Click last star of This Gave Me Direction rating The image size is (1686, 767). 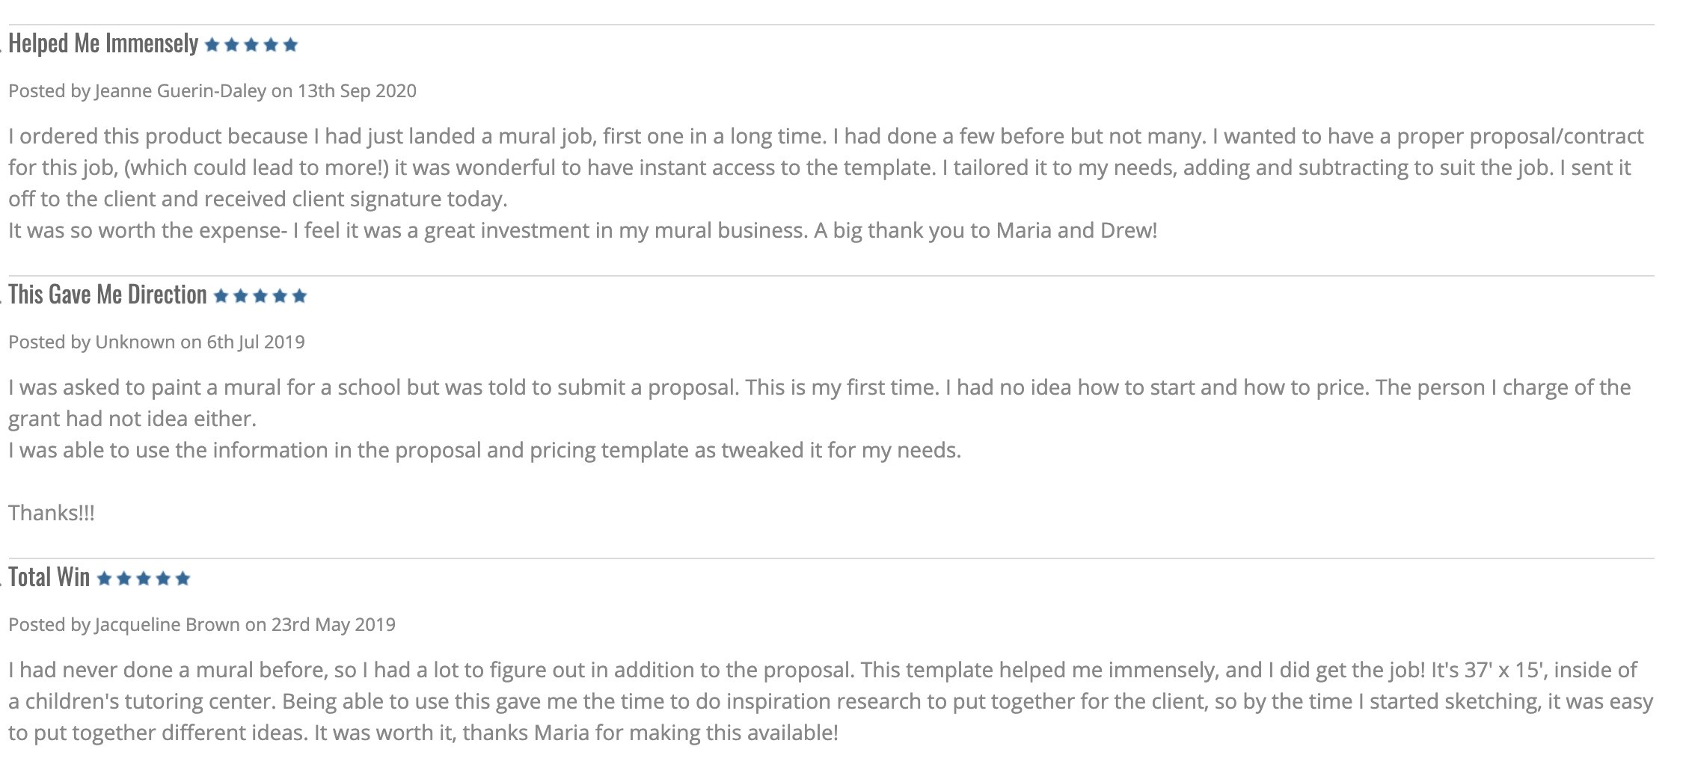(299, 297)
